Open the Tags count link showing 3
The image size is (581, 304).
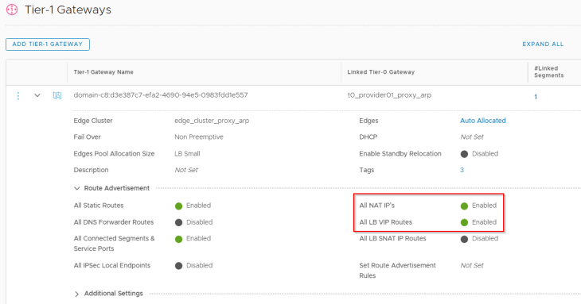tap(462, 171)
